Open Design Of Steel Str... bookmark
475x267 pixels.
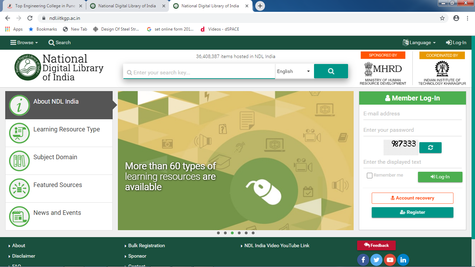[x=116, y=29]
